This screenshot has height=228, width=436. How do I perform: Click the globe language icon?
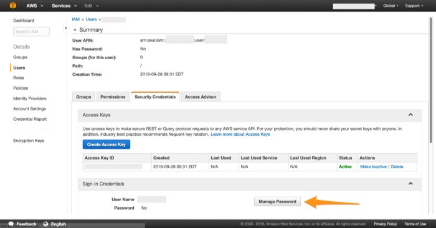(45, 224)
